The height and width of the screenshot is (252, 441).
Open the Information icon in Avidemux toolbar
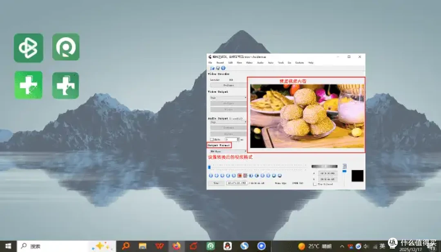point(223,68)
